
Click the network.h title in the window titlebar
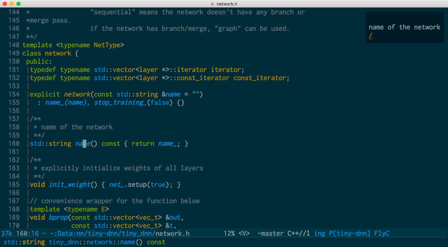227,4
